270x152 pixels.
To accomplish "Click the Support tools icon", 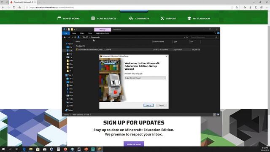I will coord(162,18).
